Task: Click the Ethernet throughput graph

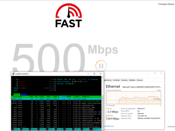Action: tap(134, 98)
